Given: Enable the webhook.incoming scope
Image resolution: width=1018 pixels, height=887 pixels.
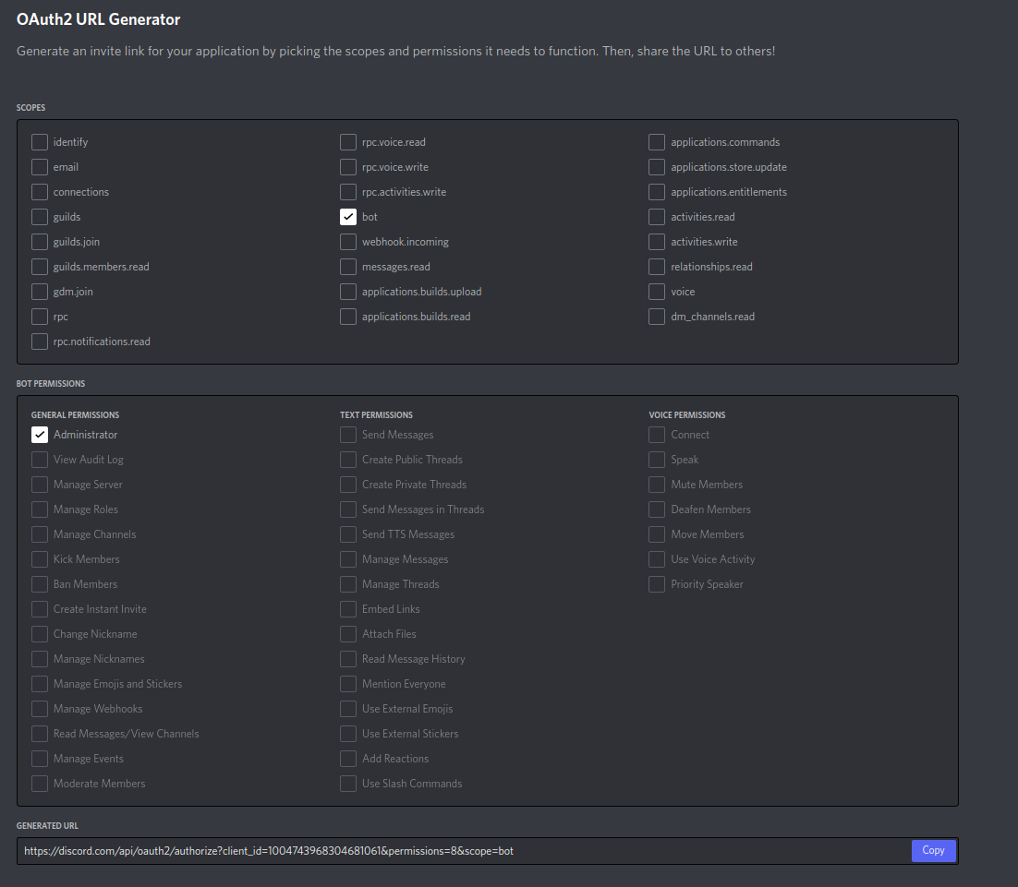Looking at the screenshot, I should point(348,242).
